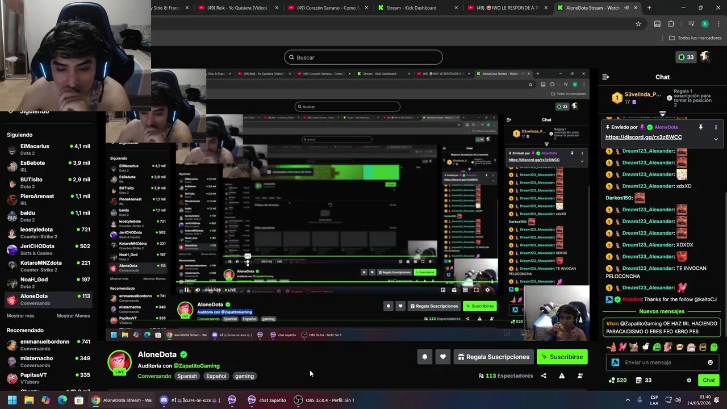Open the Chrome three-dot menu
This screenshot has height=409, width=727.
click(x=718, y=24)
